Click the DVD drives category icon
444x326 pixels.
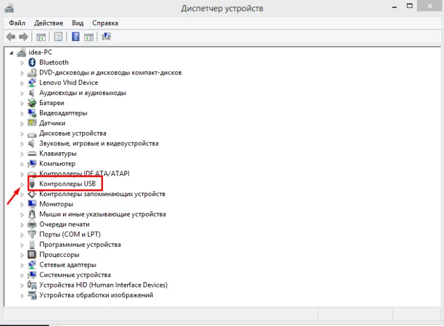[x=32, y=73]
